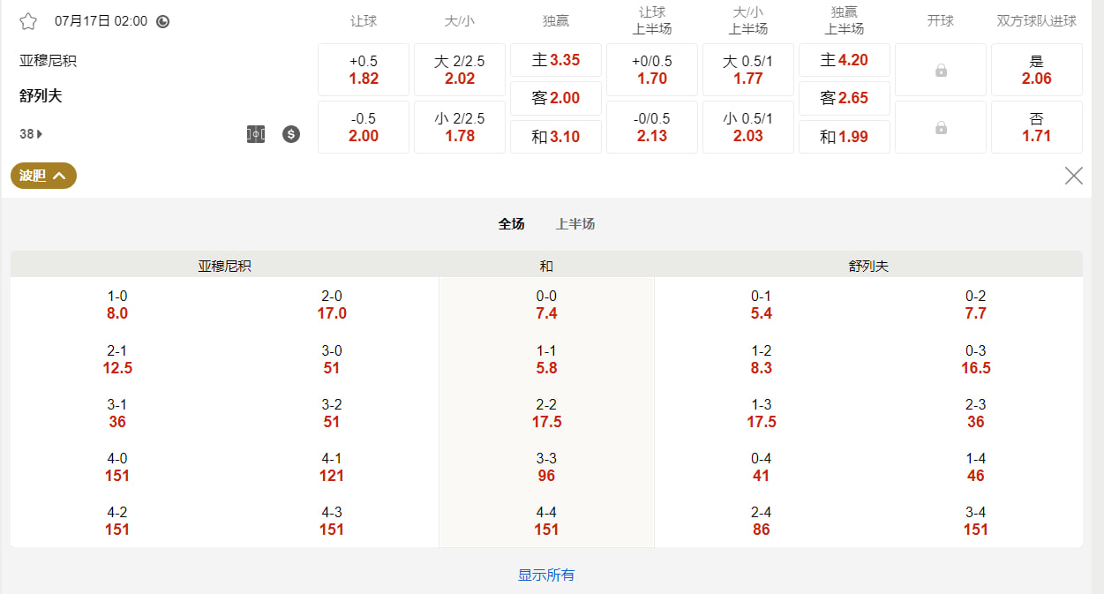Select correct score 4-1 at 121
This screenshot has width=1104, height=594.
tap(332, 467)
